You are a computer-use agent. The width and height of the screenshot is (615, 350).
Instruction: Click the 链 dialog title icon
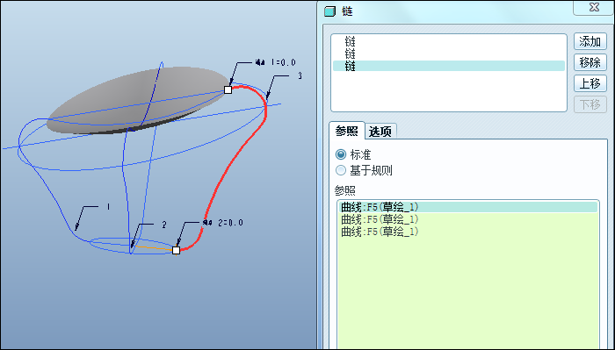pyautogui.click(x=329, y=11)
